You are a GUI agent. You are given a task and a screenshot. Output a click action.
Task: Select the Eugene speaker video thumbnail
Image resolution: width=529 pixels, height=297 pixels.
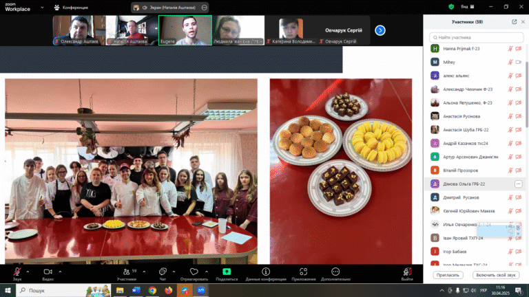[185, 30]
